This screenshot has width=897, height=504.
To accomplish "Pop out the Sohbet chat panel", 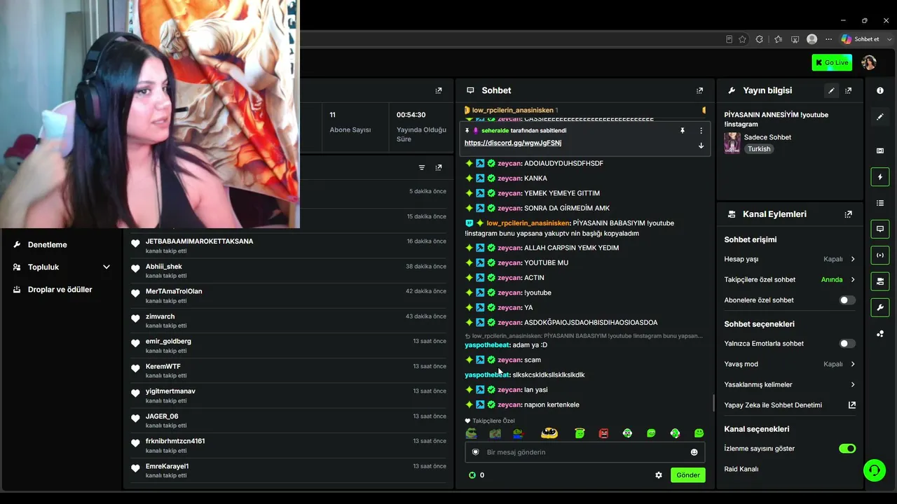I will coord(699,90).
